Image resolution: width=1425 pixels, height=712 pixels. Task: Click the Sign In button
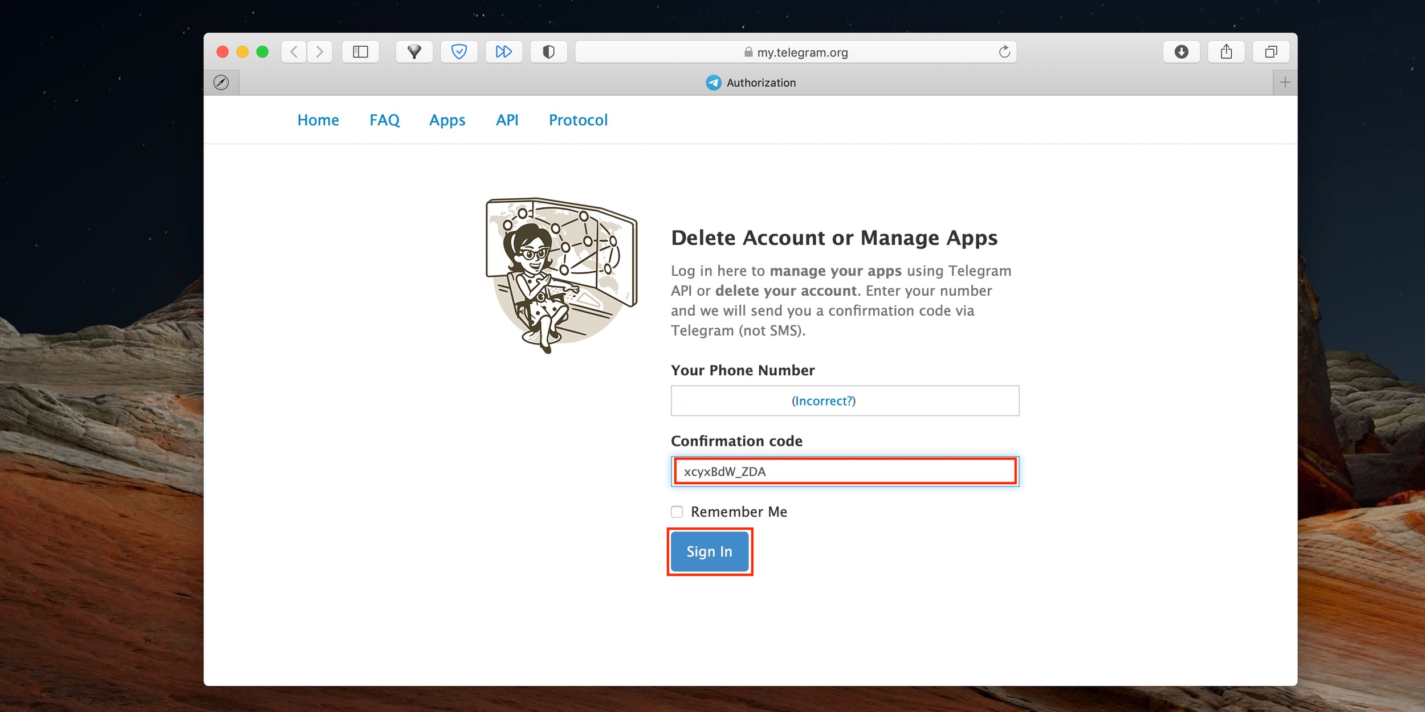coord(711,551)
